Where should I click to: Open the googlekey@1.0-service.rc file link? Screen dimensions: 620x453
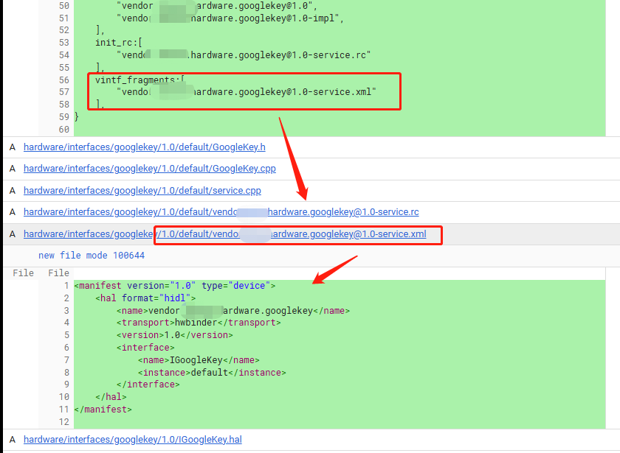(221, 212)
